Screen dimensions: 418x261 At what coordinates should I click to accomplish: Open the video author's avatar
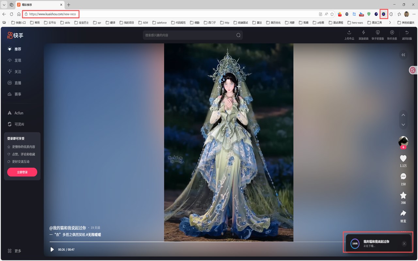[x=403, y=141]
